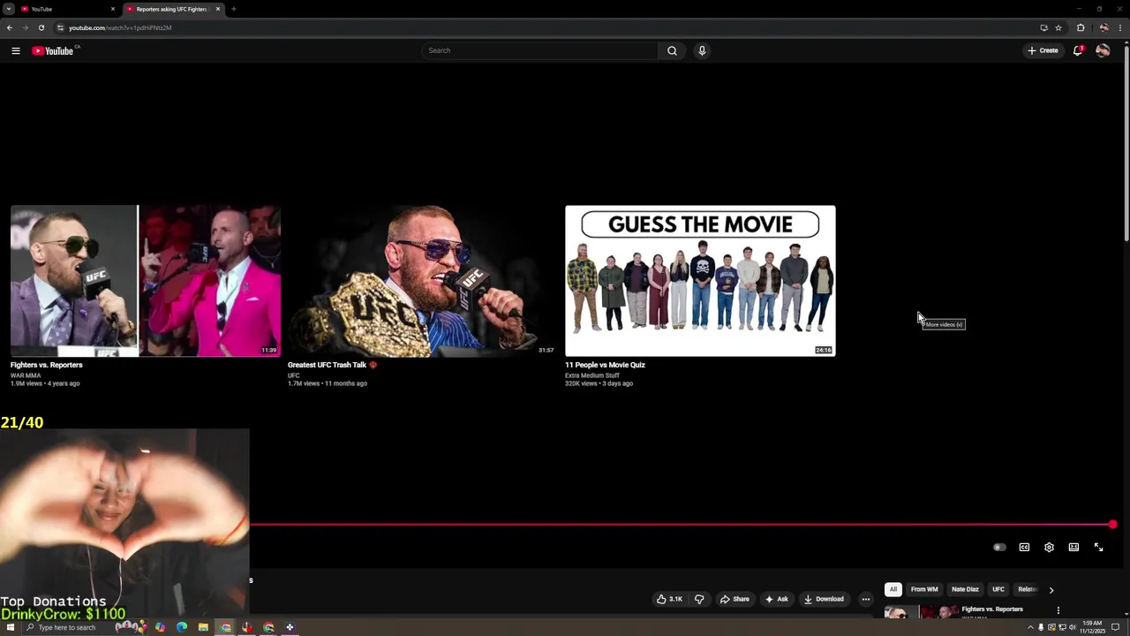The height and width of the screenshot is (636, 1130).
Task: Select the All filter chip
Action: pyautogui.click(x=893, y=589)
